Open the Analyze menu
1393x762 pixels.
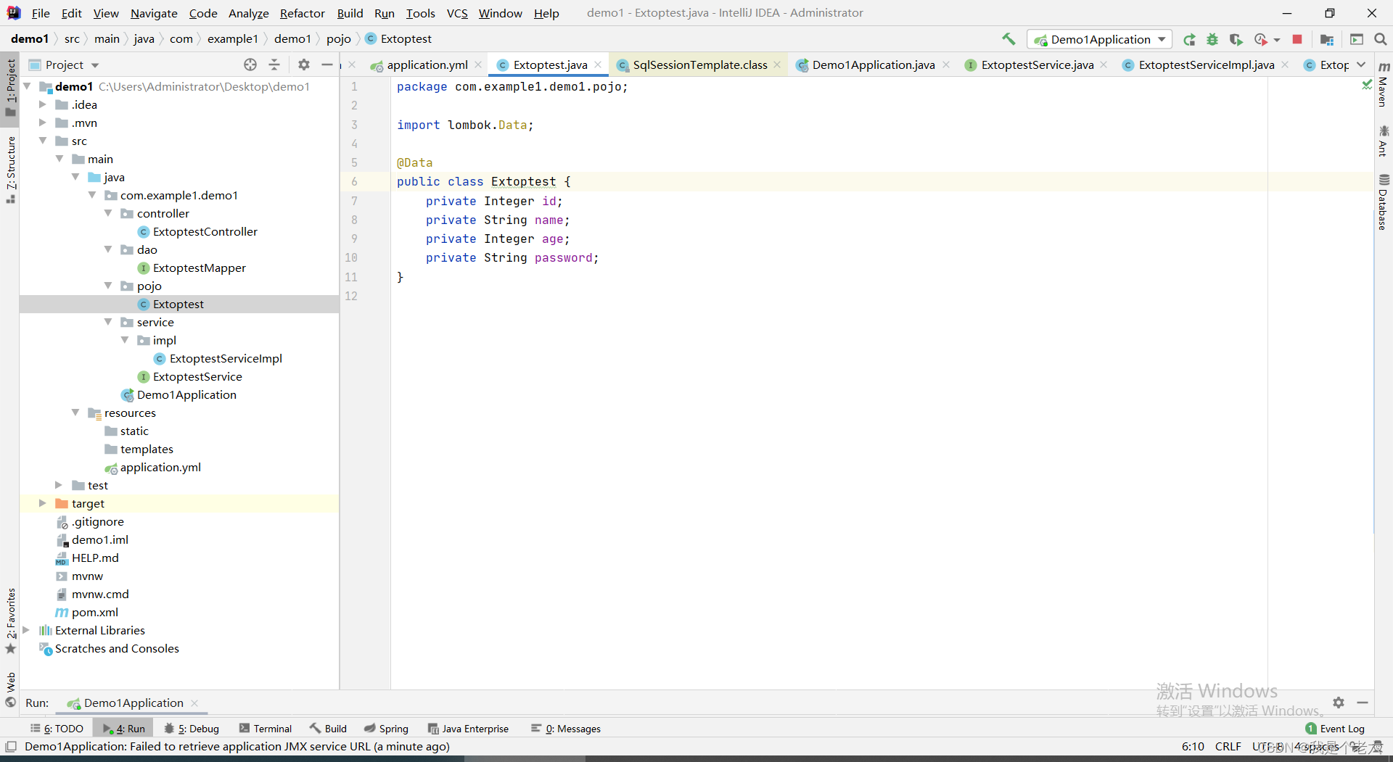pos(247,13)
